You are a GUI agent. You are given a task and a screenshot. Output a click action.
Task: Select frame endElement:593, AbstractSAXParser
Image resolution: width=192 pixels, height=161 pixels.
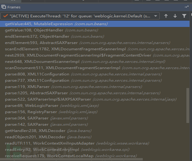[x=95, y=43]
